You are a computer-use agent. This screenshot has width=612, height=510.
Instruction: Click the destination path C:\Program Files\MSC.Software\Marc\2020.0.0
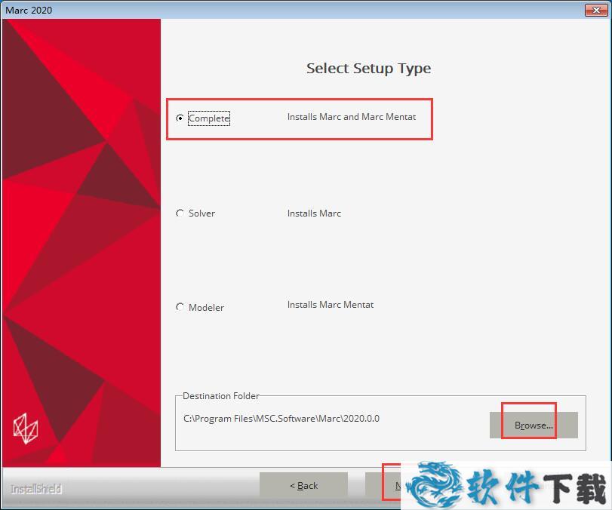(x=281, y=418)
